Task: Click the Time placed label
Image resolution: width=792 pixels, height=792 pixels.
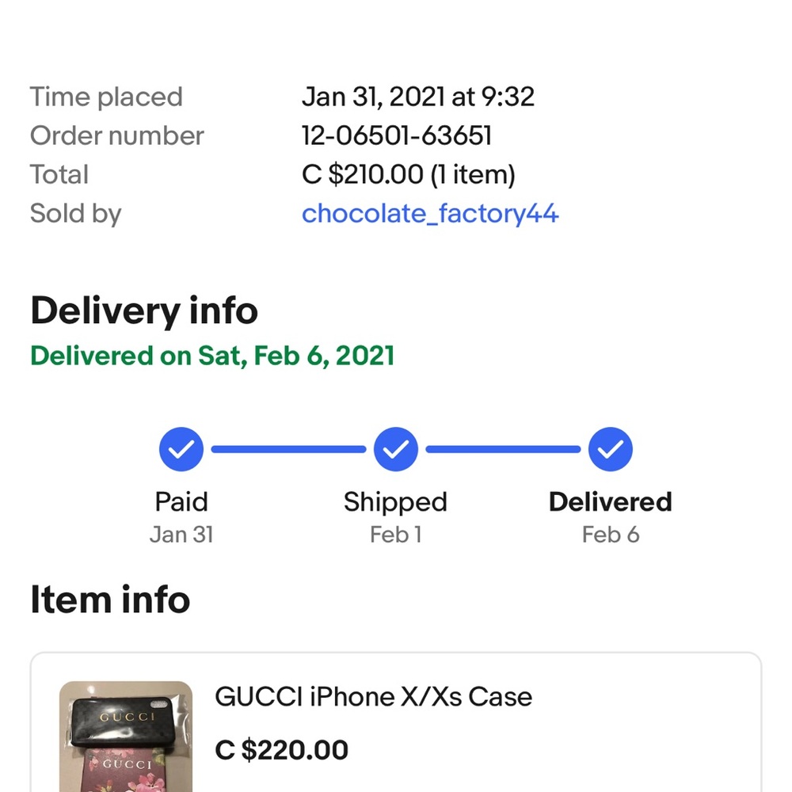Action: pos(106,97)
